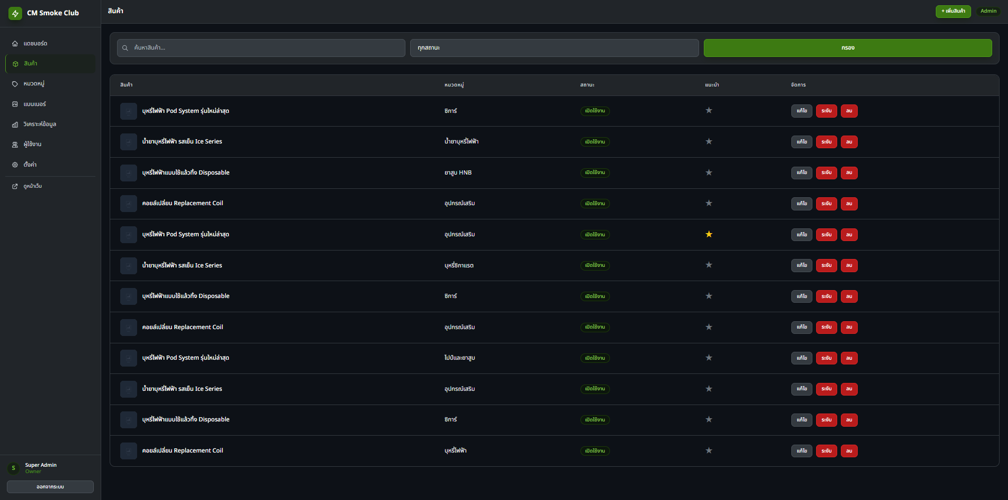Delete the starred Pod System อุปกรณ์เสริม product
1008x500 pixels.
click(849, 235)
